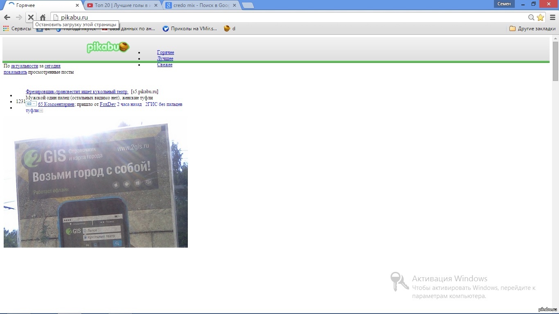Open the Приколы на VMir.s... bookmark
This screenshot has width=559, height=314.
(x=190, y=29)
